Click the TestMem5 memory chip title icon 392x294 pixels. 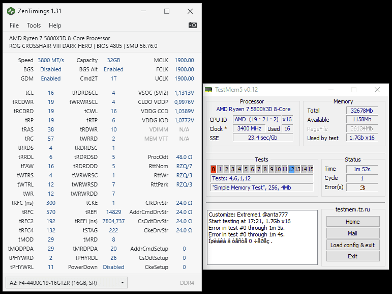(x=208, y=90)
